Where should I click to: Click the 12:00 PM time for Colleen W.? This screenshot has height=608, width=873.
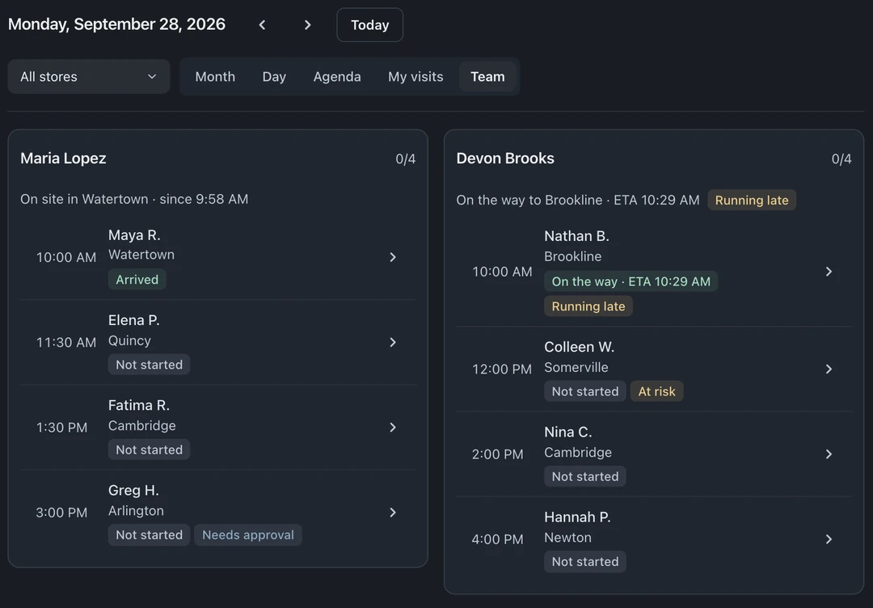point(502,369)
